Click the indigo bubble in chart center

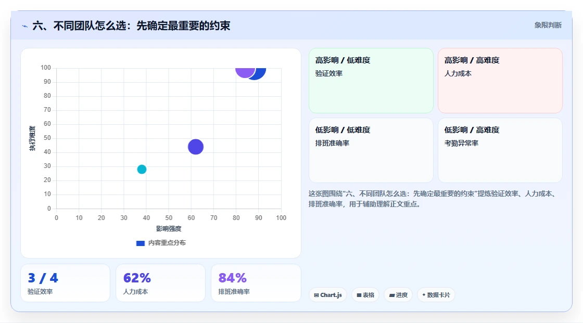pyautogui.click(x=196, y=147)
